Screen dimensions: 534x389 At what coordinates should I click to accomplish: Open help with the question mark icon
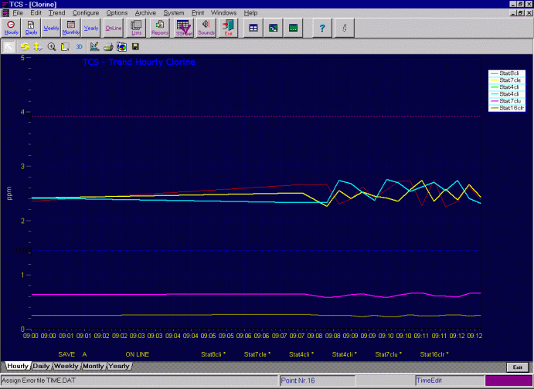point(322,28)
